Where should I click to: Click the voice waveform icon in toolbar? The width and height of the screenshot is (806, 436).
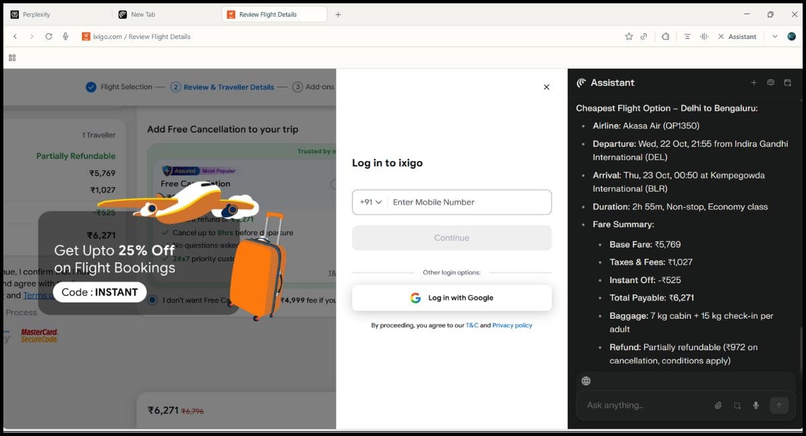[x=704, y=37]
